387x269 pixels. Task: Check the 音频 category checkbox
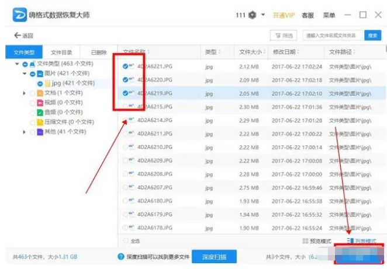(x=32, y=113)
